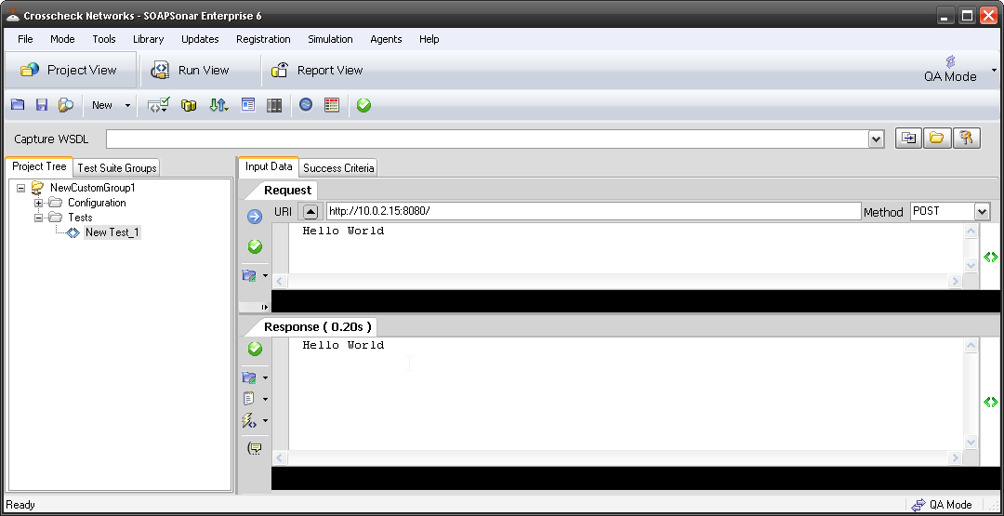Click the green brackets icon beside Response body

click(x=991, y=402)
